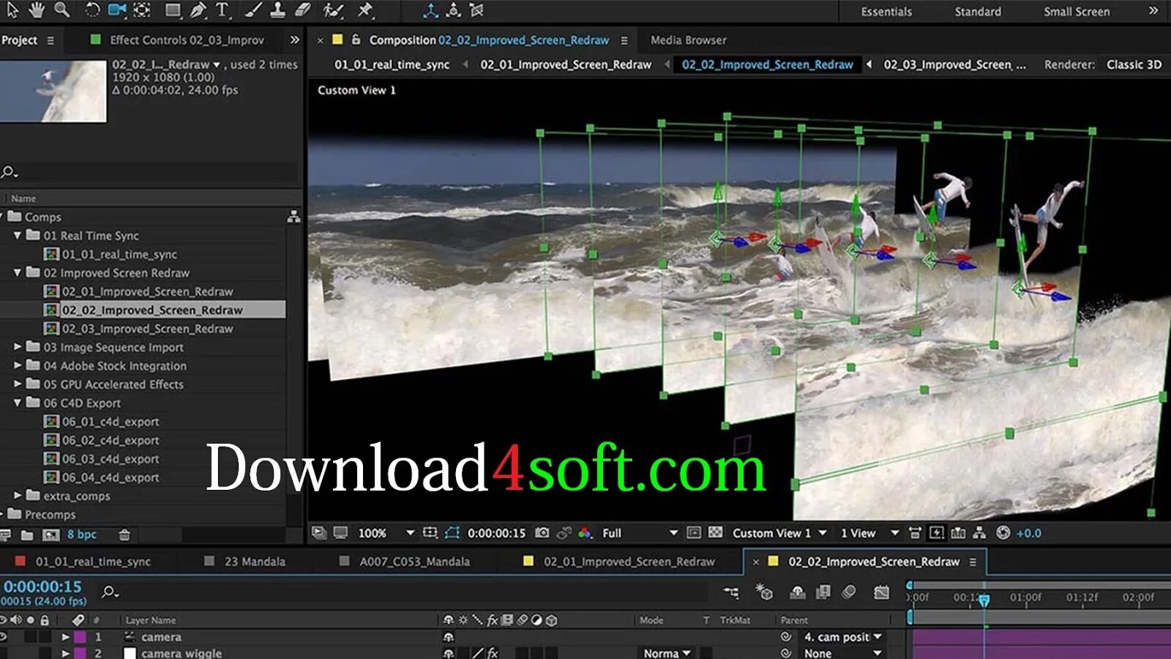Delete selected project item with trash icon
1171x659 pixels.
pyautogui.click(x=124, y=535)
